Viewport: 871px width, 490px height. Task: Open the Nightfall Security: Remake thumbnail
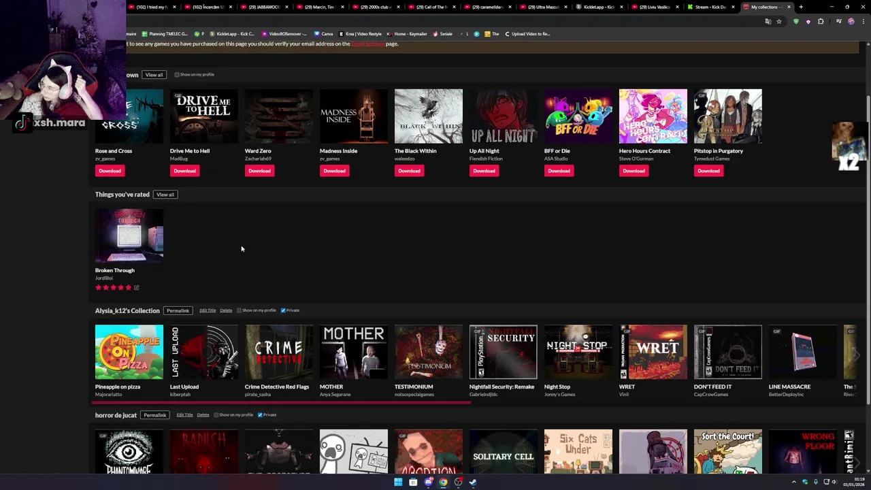pos(504,352)
